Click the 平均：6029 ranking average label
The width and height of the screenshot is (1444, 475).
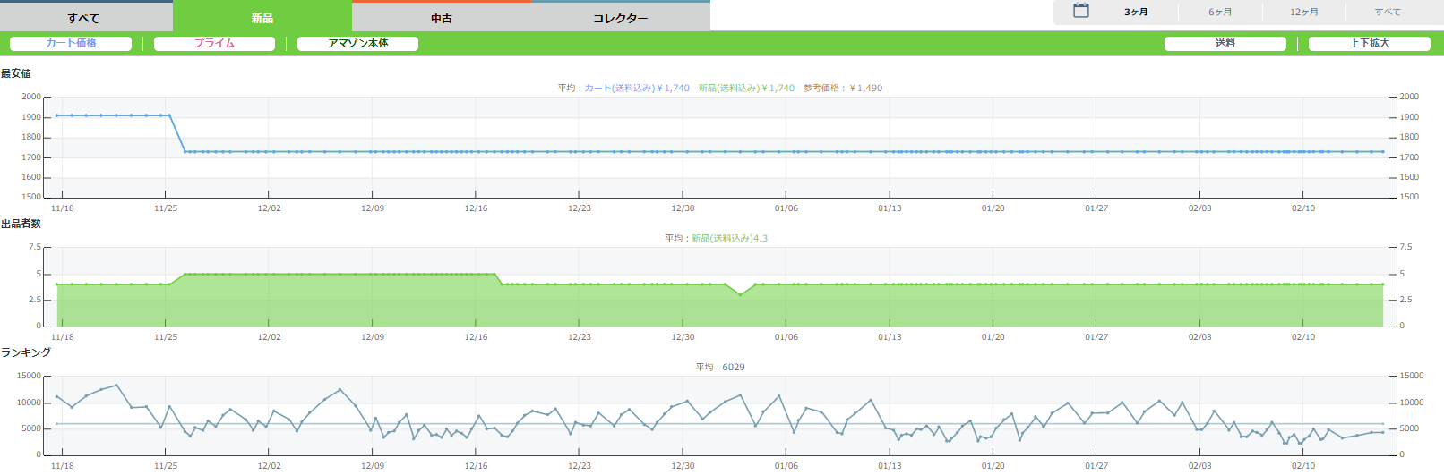coord(720,368)
